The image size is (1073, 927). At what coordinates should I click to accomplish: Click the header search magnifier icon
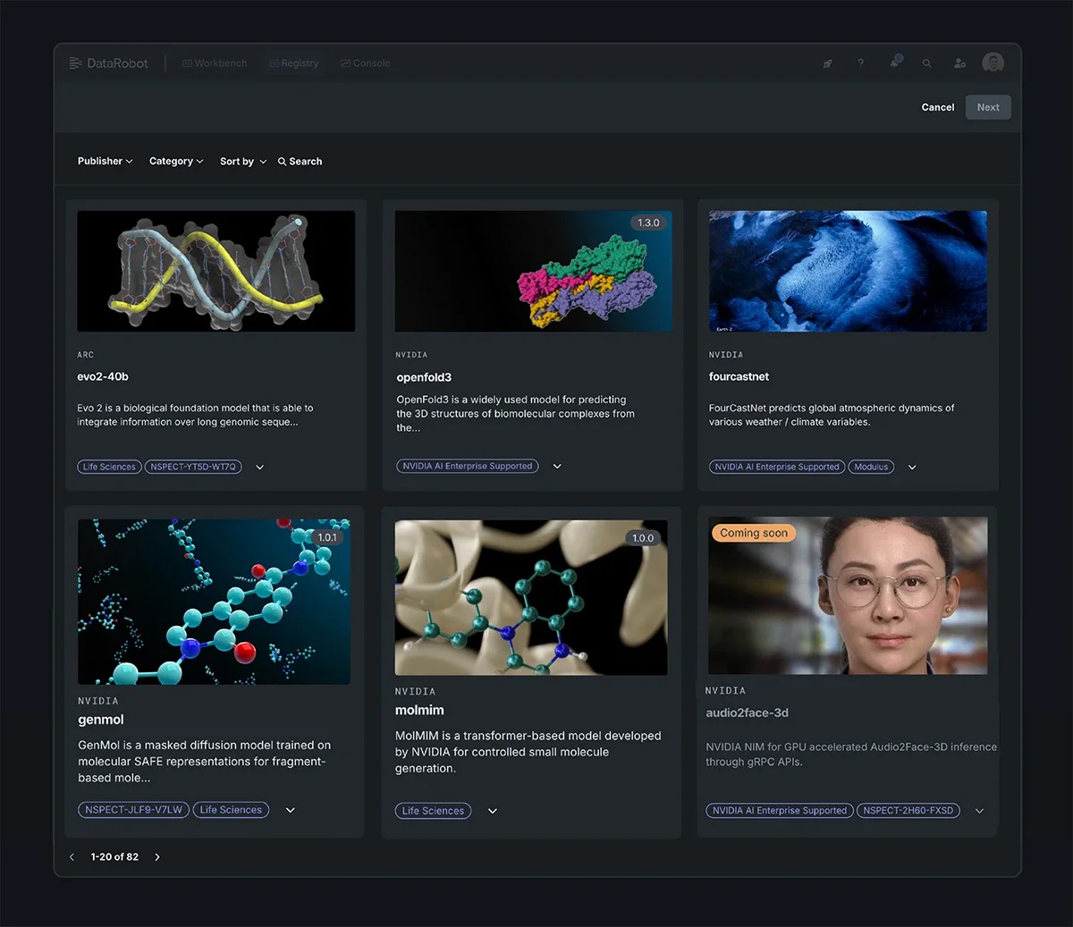[927, 63]
